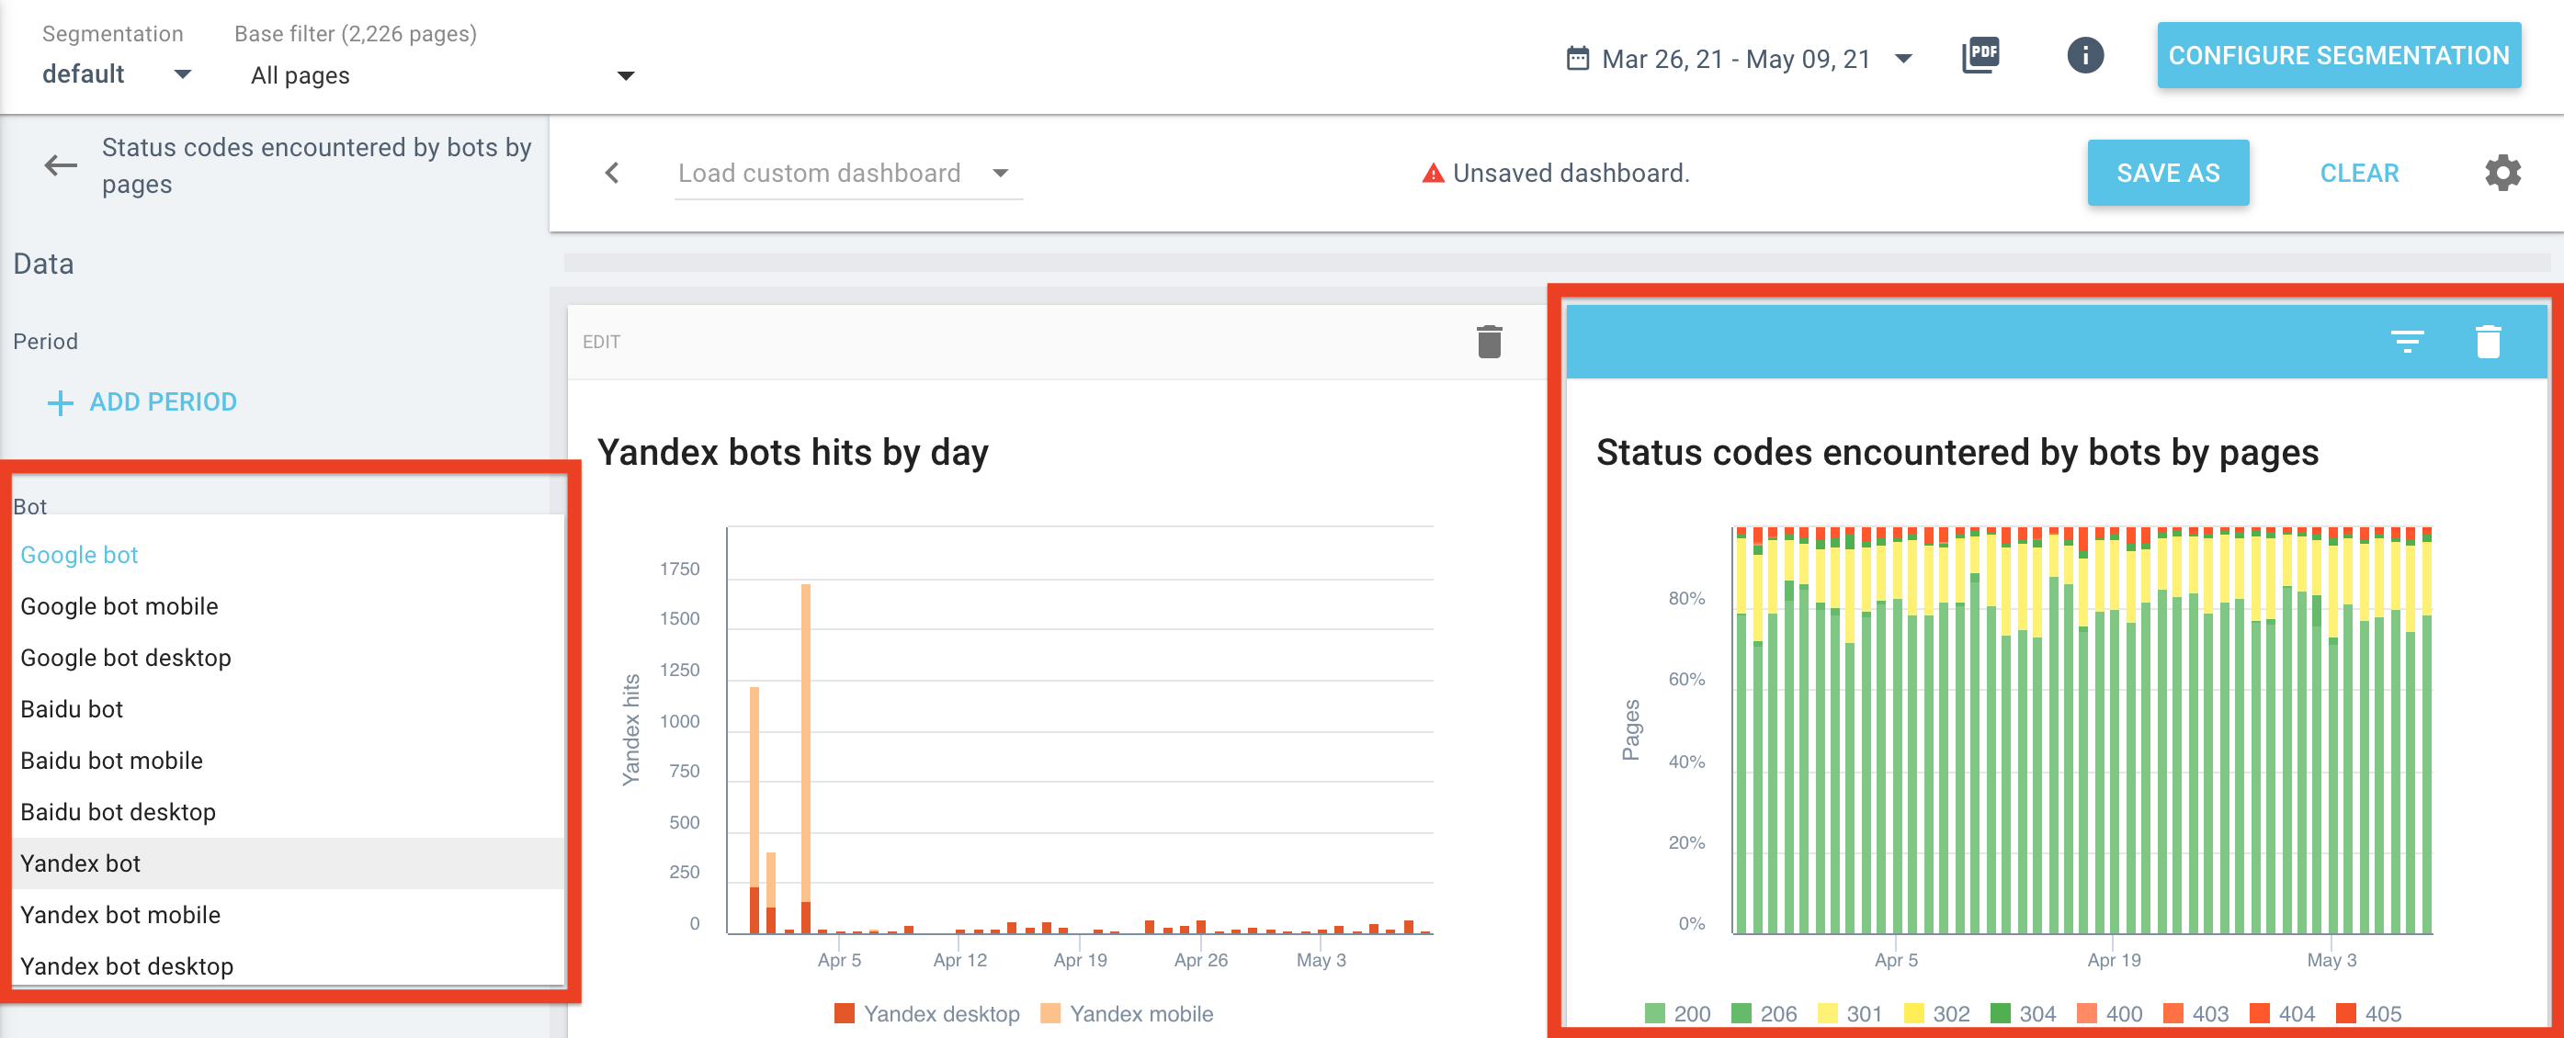
Task: Click the Yandex bots hits by day title
Action: pos(792,452)
